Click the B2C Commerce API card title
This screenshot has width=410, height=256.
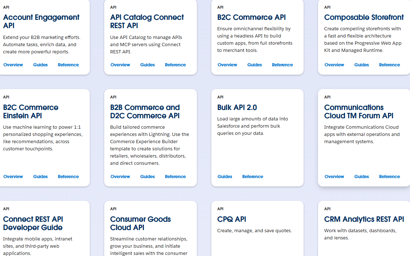pos(251,17)
